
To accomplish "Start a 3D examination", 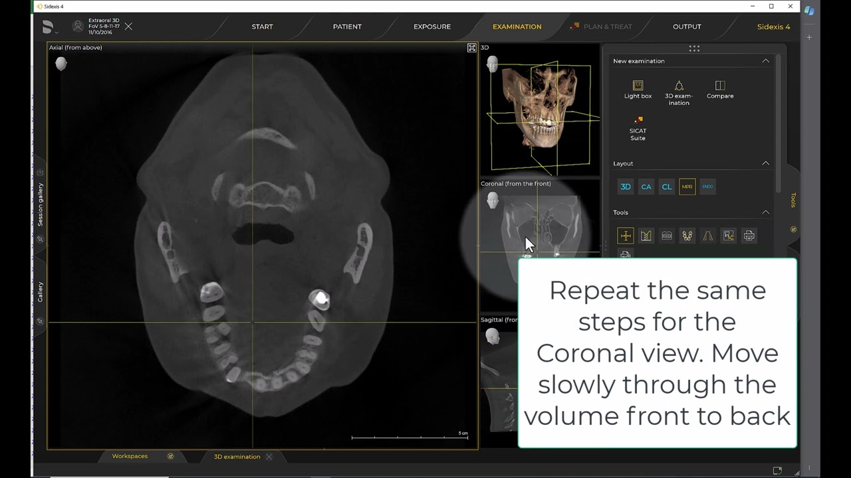I will click(679, 93).
